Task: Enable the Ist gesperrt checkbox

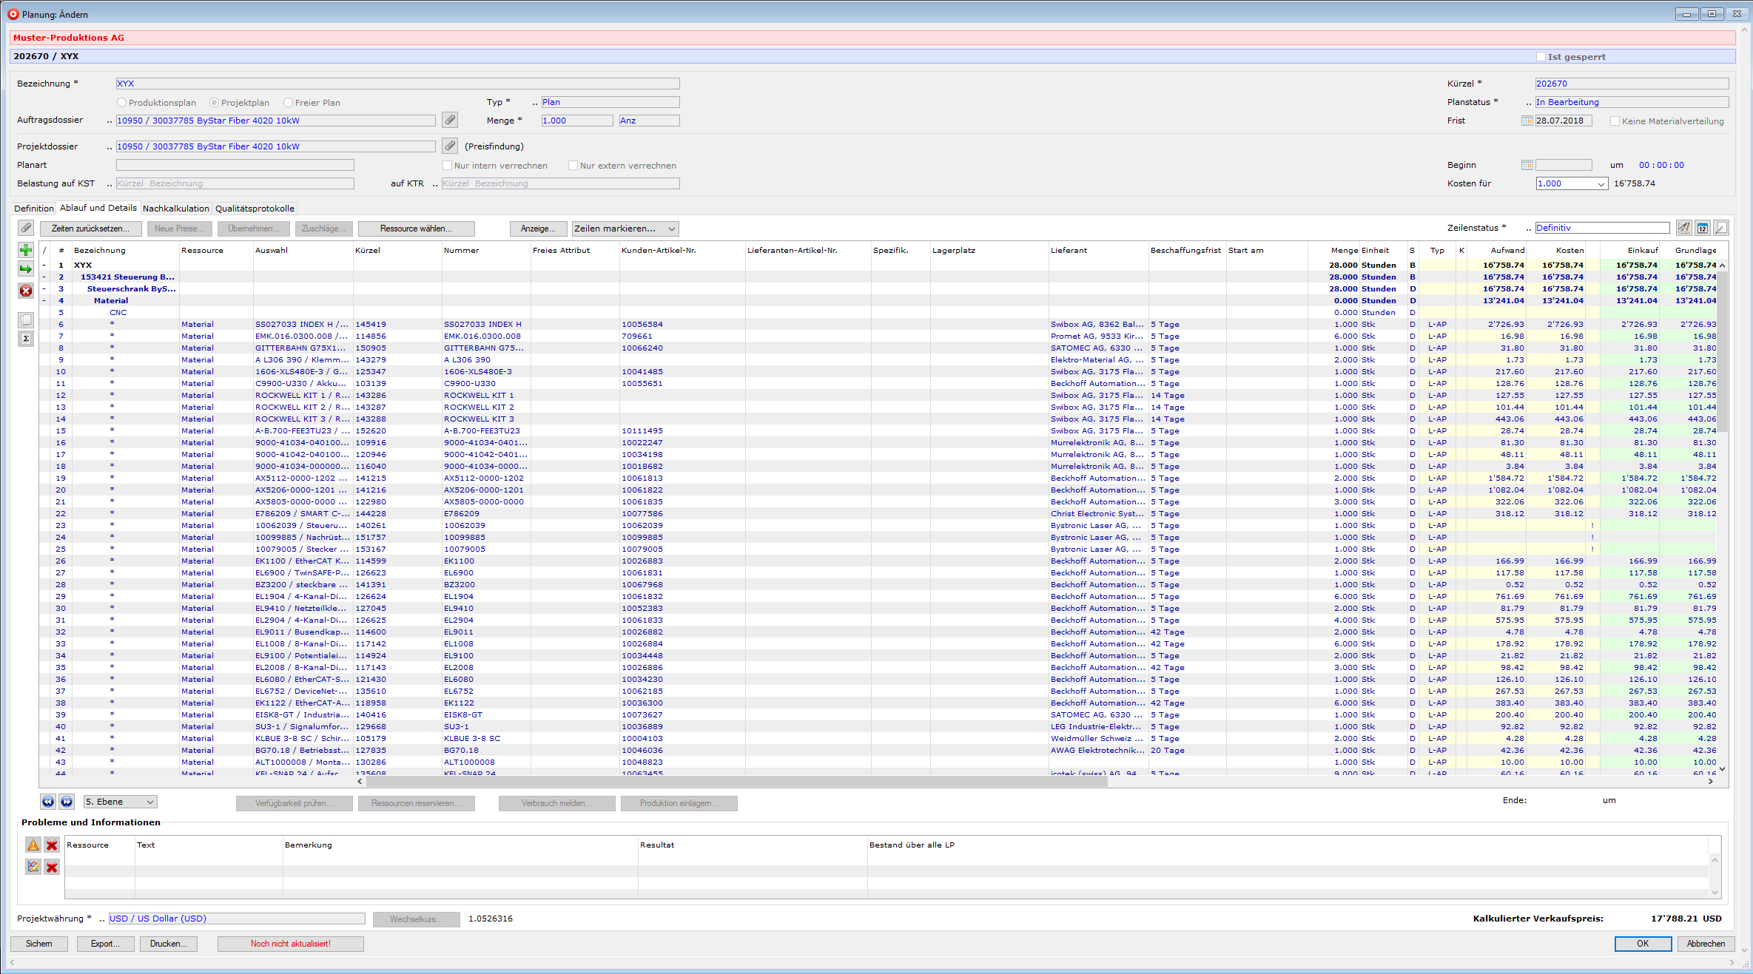Action: coord(1541,57)
